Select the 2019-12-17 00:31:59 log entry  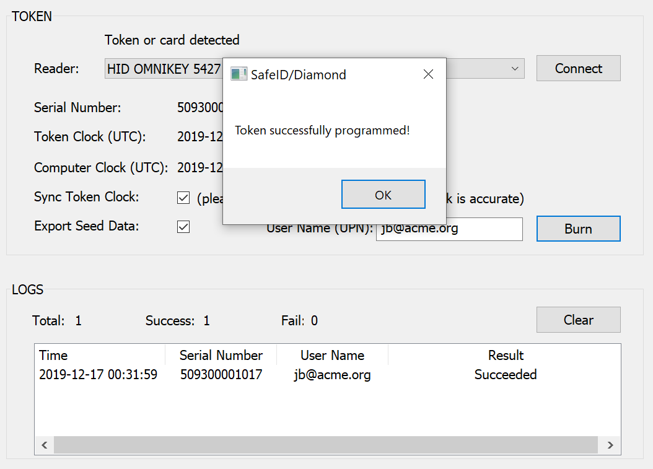click(x=98, y=375)
